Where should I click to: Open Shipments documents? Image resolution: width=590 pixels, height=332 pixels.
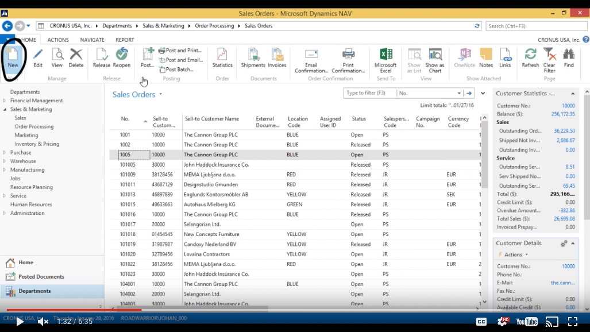pyautogui.click(x=253, y=57)
